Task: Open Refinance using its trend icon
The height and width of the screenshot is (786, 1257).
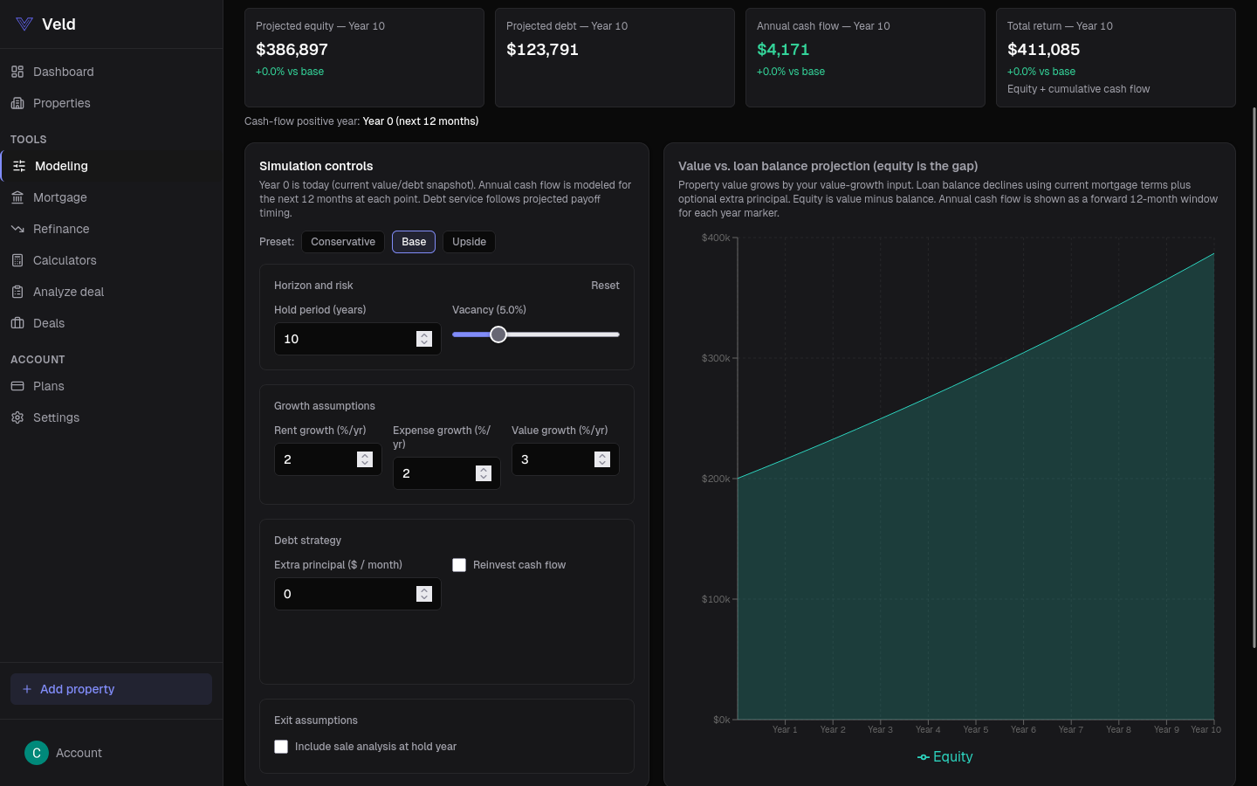Action: 17,229
